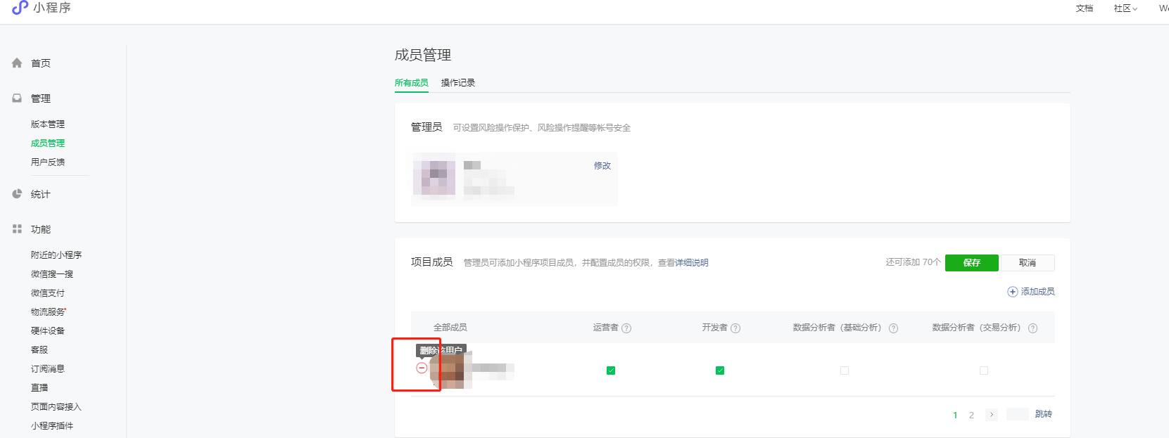
Task: Click help icon beside 数据分析者 (交易分析)
Action: (x=1032, y=328)
